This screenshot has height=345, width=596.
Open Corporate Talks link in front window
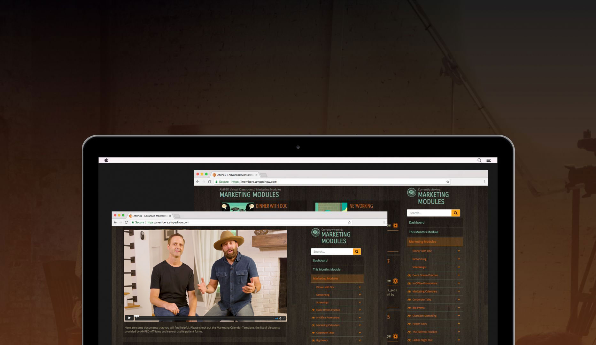[x=325, y=333]
